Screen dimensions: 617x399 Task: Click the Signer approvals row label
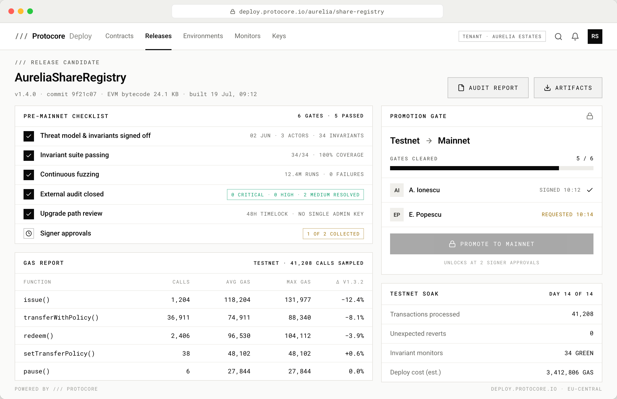66,233
